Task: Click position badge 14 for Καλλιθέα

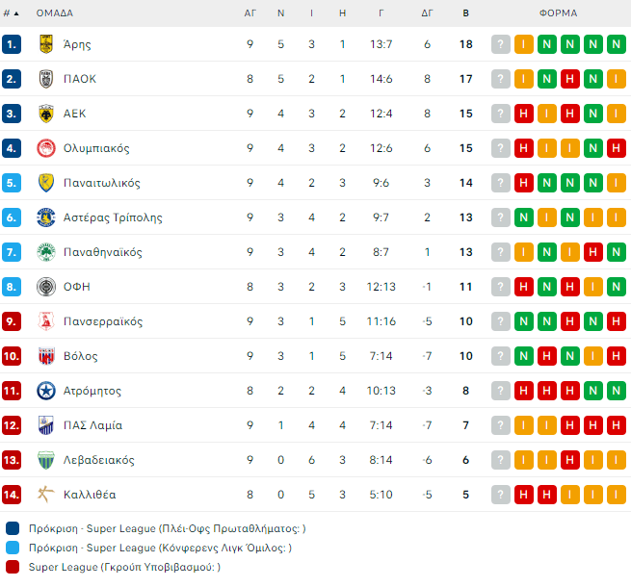Action: tap(12, 495)
